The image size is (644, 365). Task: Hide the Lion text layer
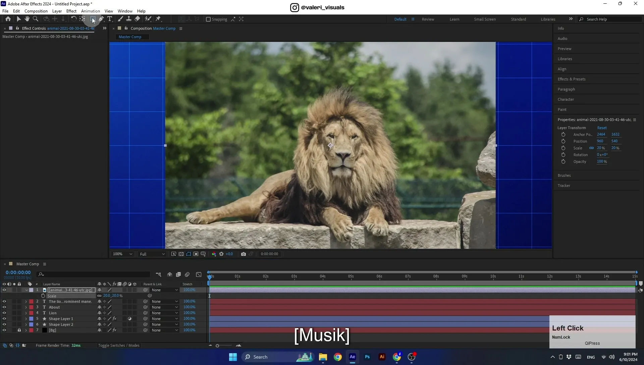click(x=4, y=313)
